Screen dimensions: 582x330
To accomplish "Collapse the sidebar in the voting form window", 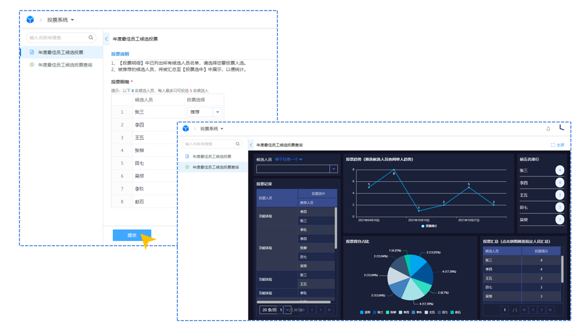I will (x=107, y=39).
